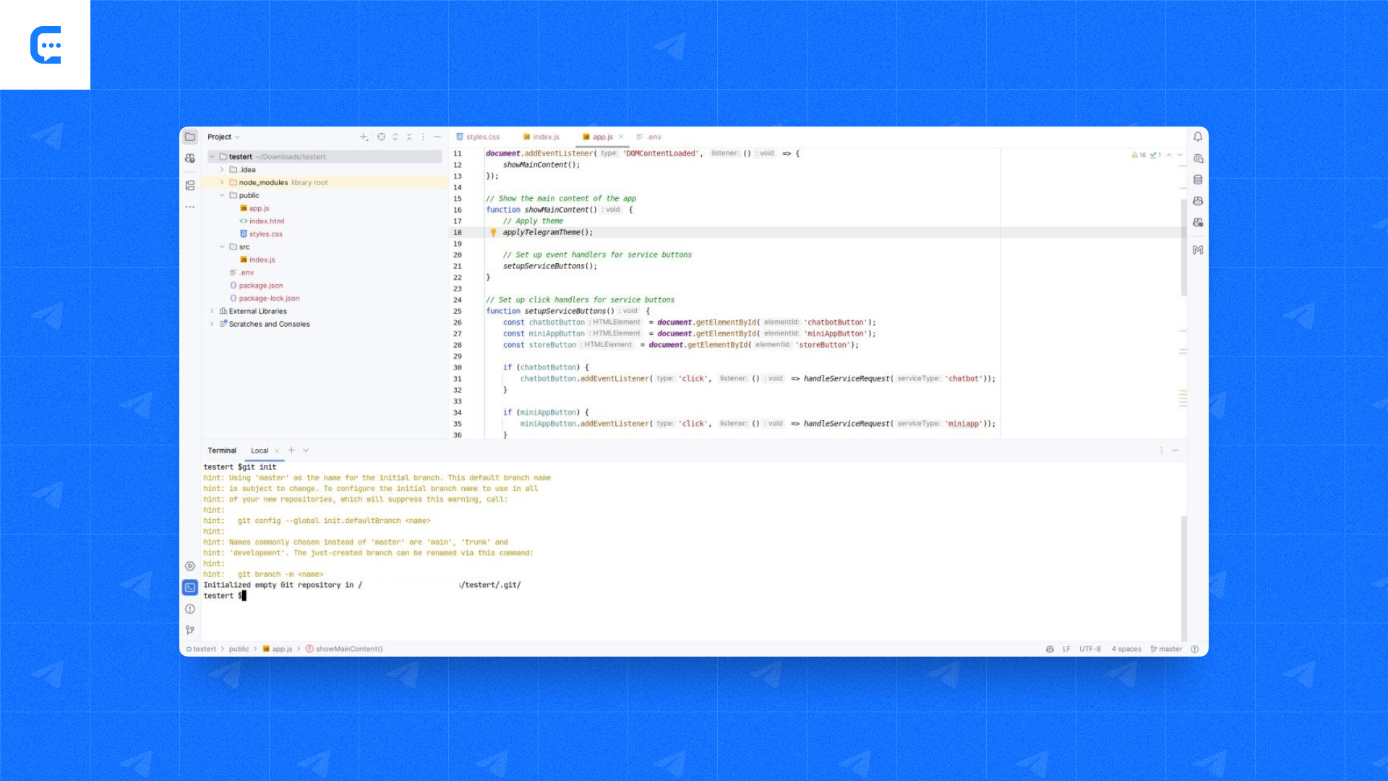Viewport: 1388px width, 781px height.
Task: Click showMainContent() in the breadcrumb bar
Action: point(348,649)
